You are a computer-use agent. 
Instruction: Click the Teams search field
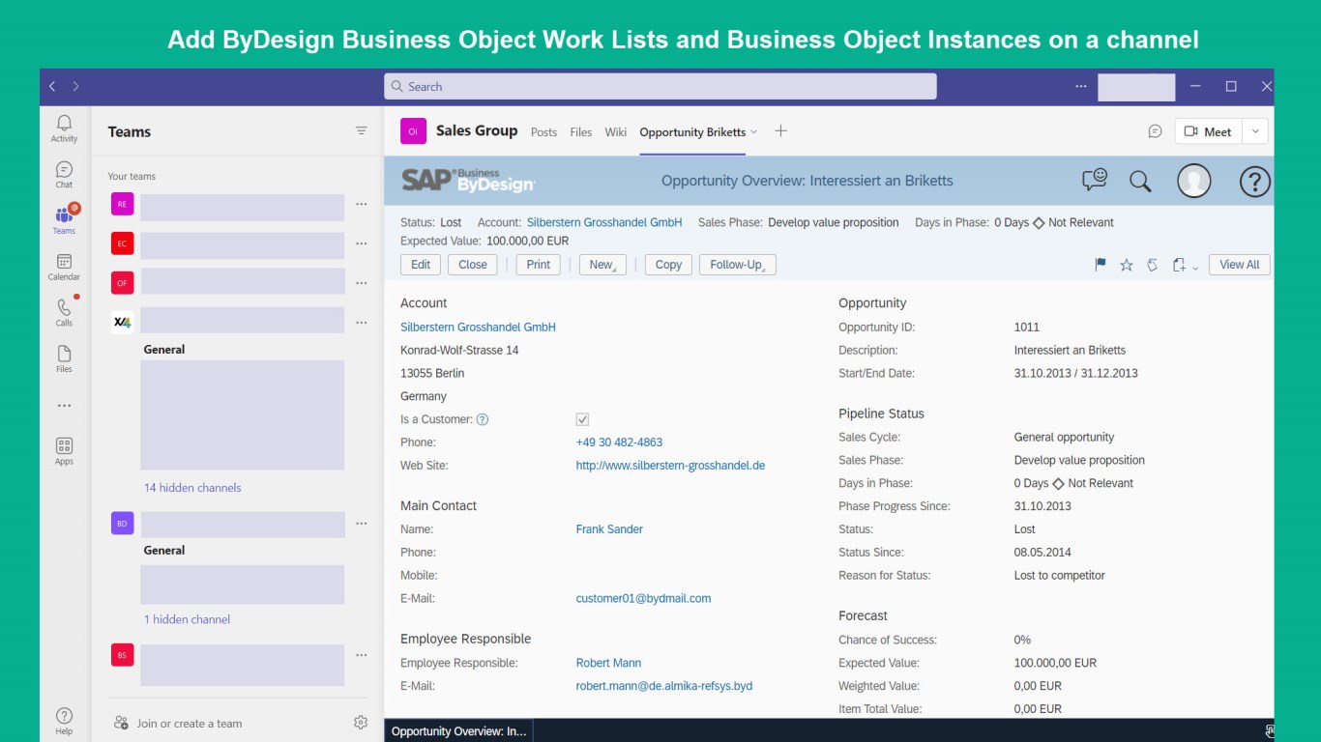click(x=660, y=86)
